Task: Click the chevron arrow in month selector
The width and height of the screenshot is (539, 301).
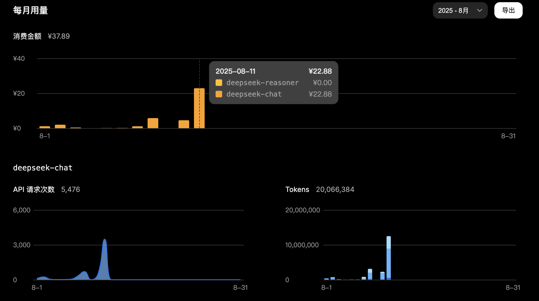Action: [480, 10]
